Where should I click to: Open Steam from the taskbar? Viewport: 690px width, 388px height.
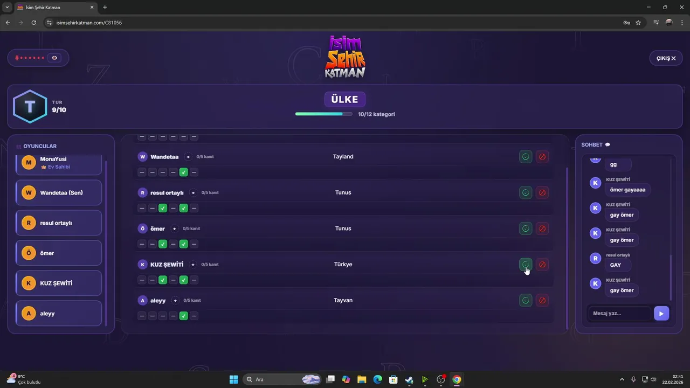pos(409,379)
